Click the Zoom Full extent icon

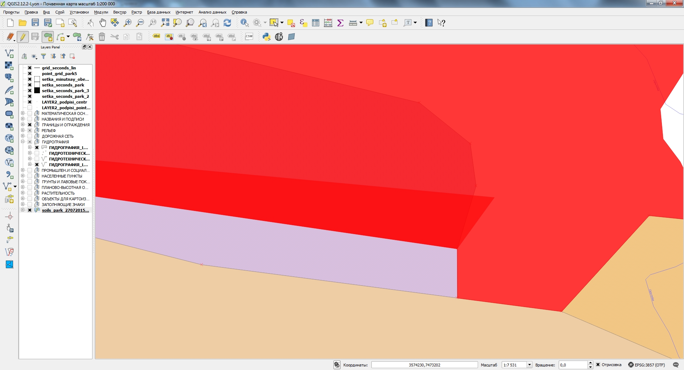click(x=165, y=22)
